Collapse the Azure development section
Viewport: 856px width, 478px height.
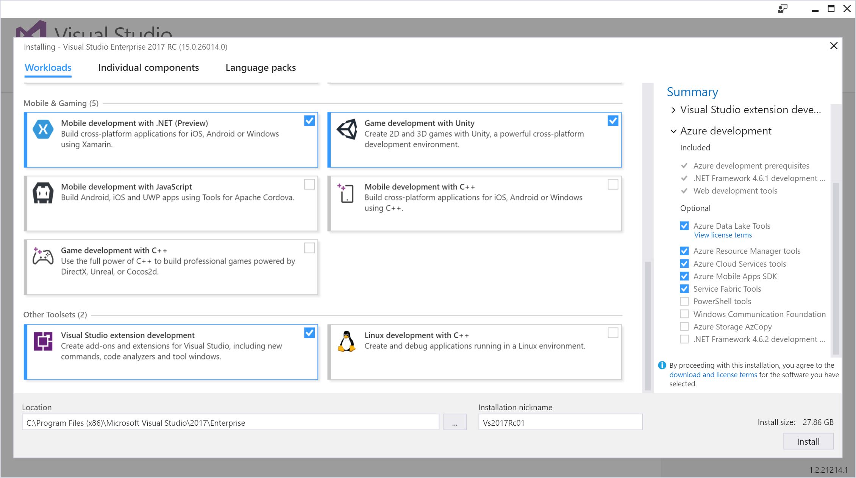click(673, 131)
